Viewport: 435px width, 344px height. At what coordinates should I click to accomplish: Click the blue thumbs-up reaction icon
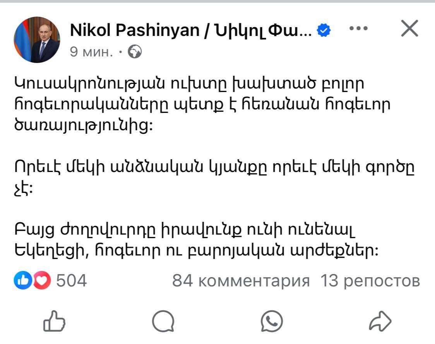click(22, 281)
